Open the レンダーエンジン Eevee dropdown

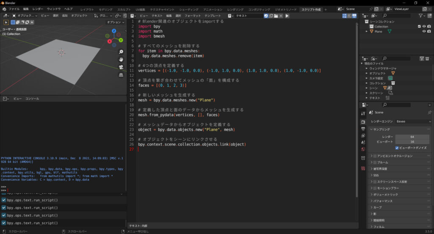414,121
